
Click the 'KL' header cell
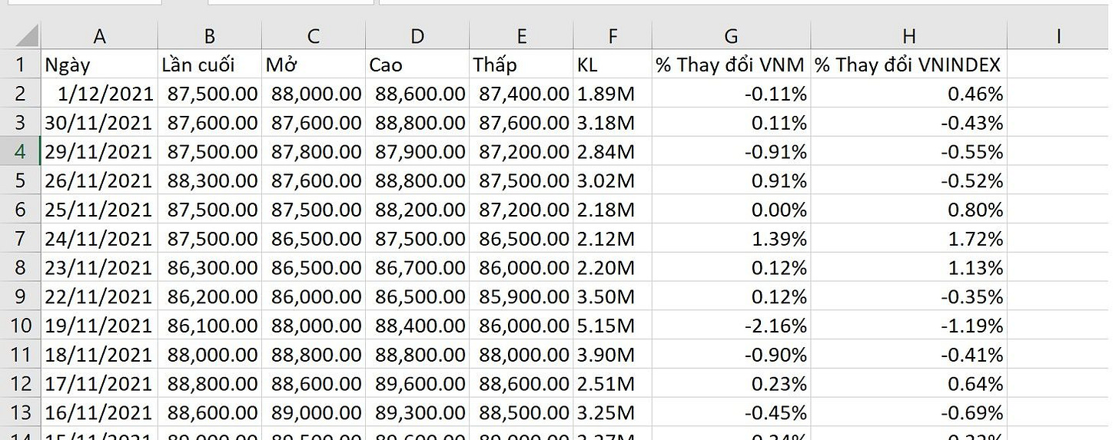(x=613, y=65)
